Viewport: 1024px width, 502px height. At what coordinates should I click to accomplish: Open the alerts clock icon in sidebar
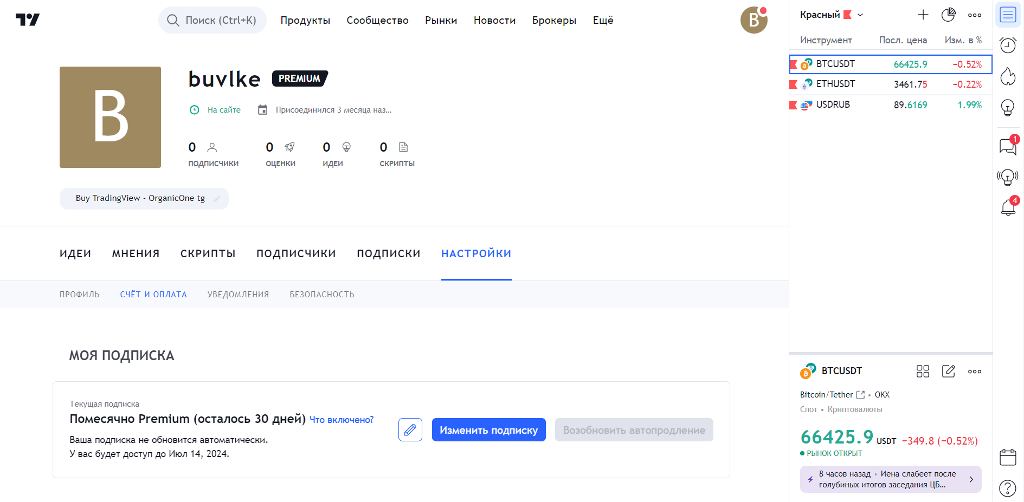(x=1008, y=45)
